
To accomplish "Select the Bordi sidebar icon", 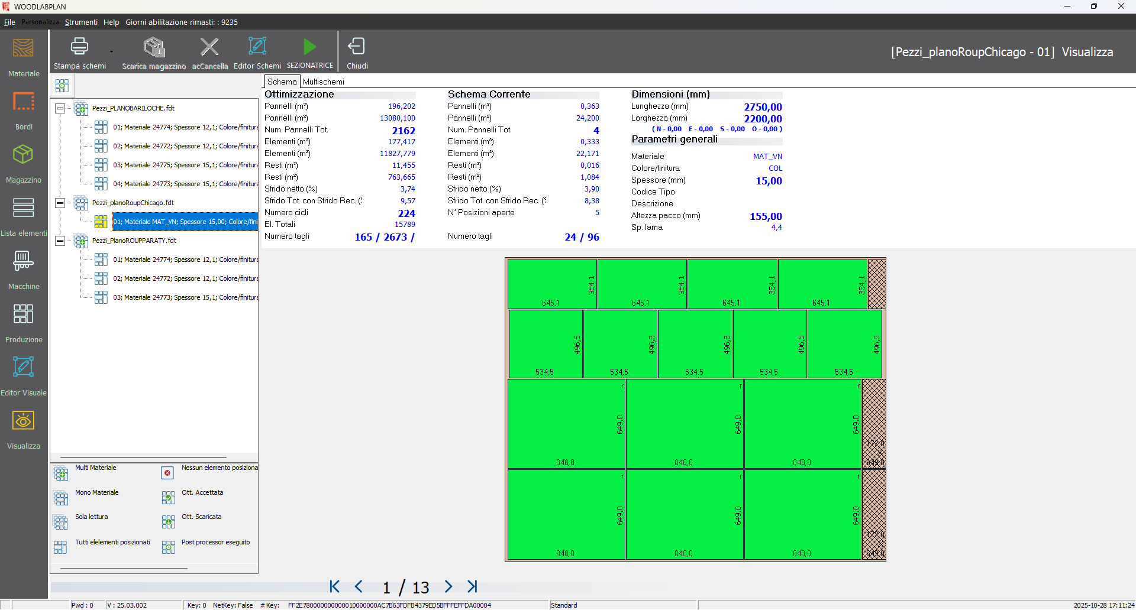I will point(23,108).
